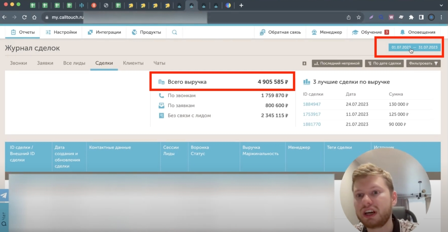This screenshot has height=232, width=448.
Task: Switch to the Заявки tab
Action: pyautogui.click(x=45, y=63)
